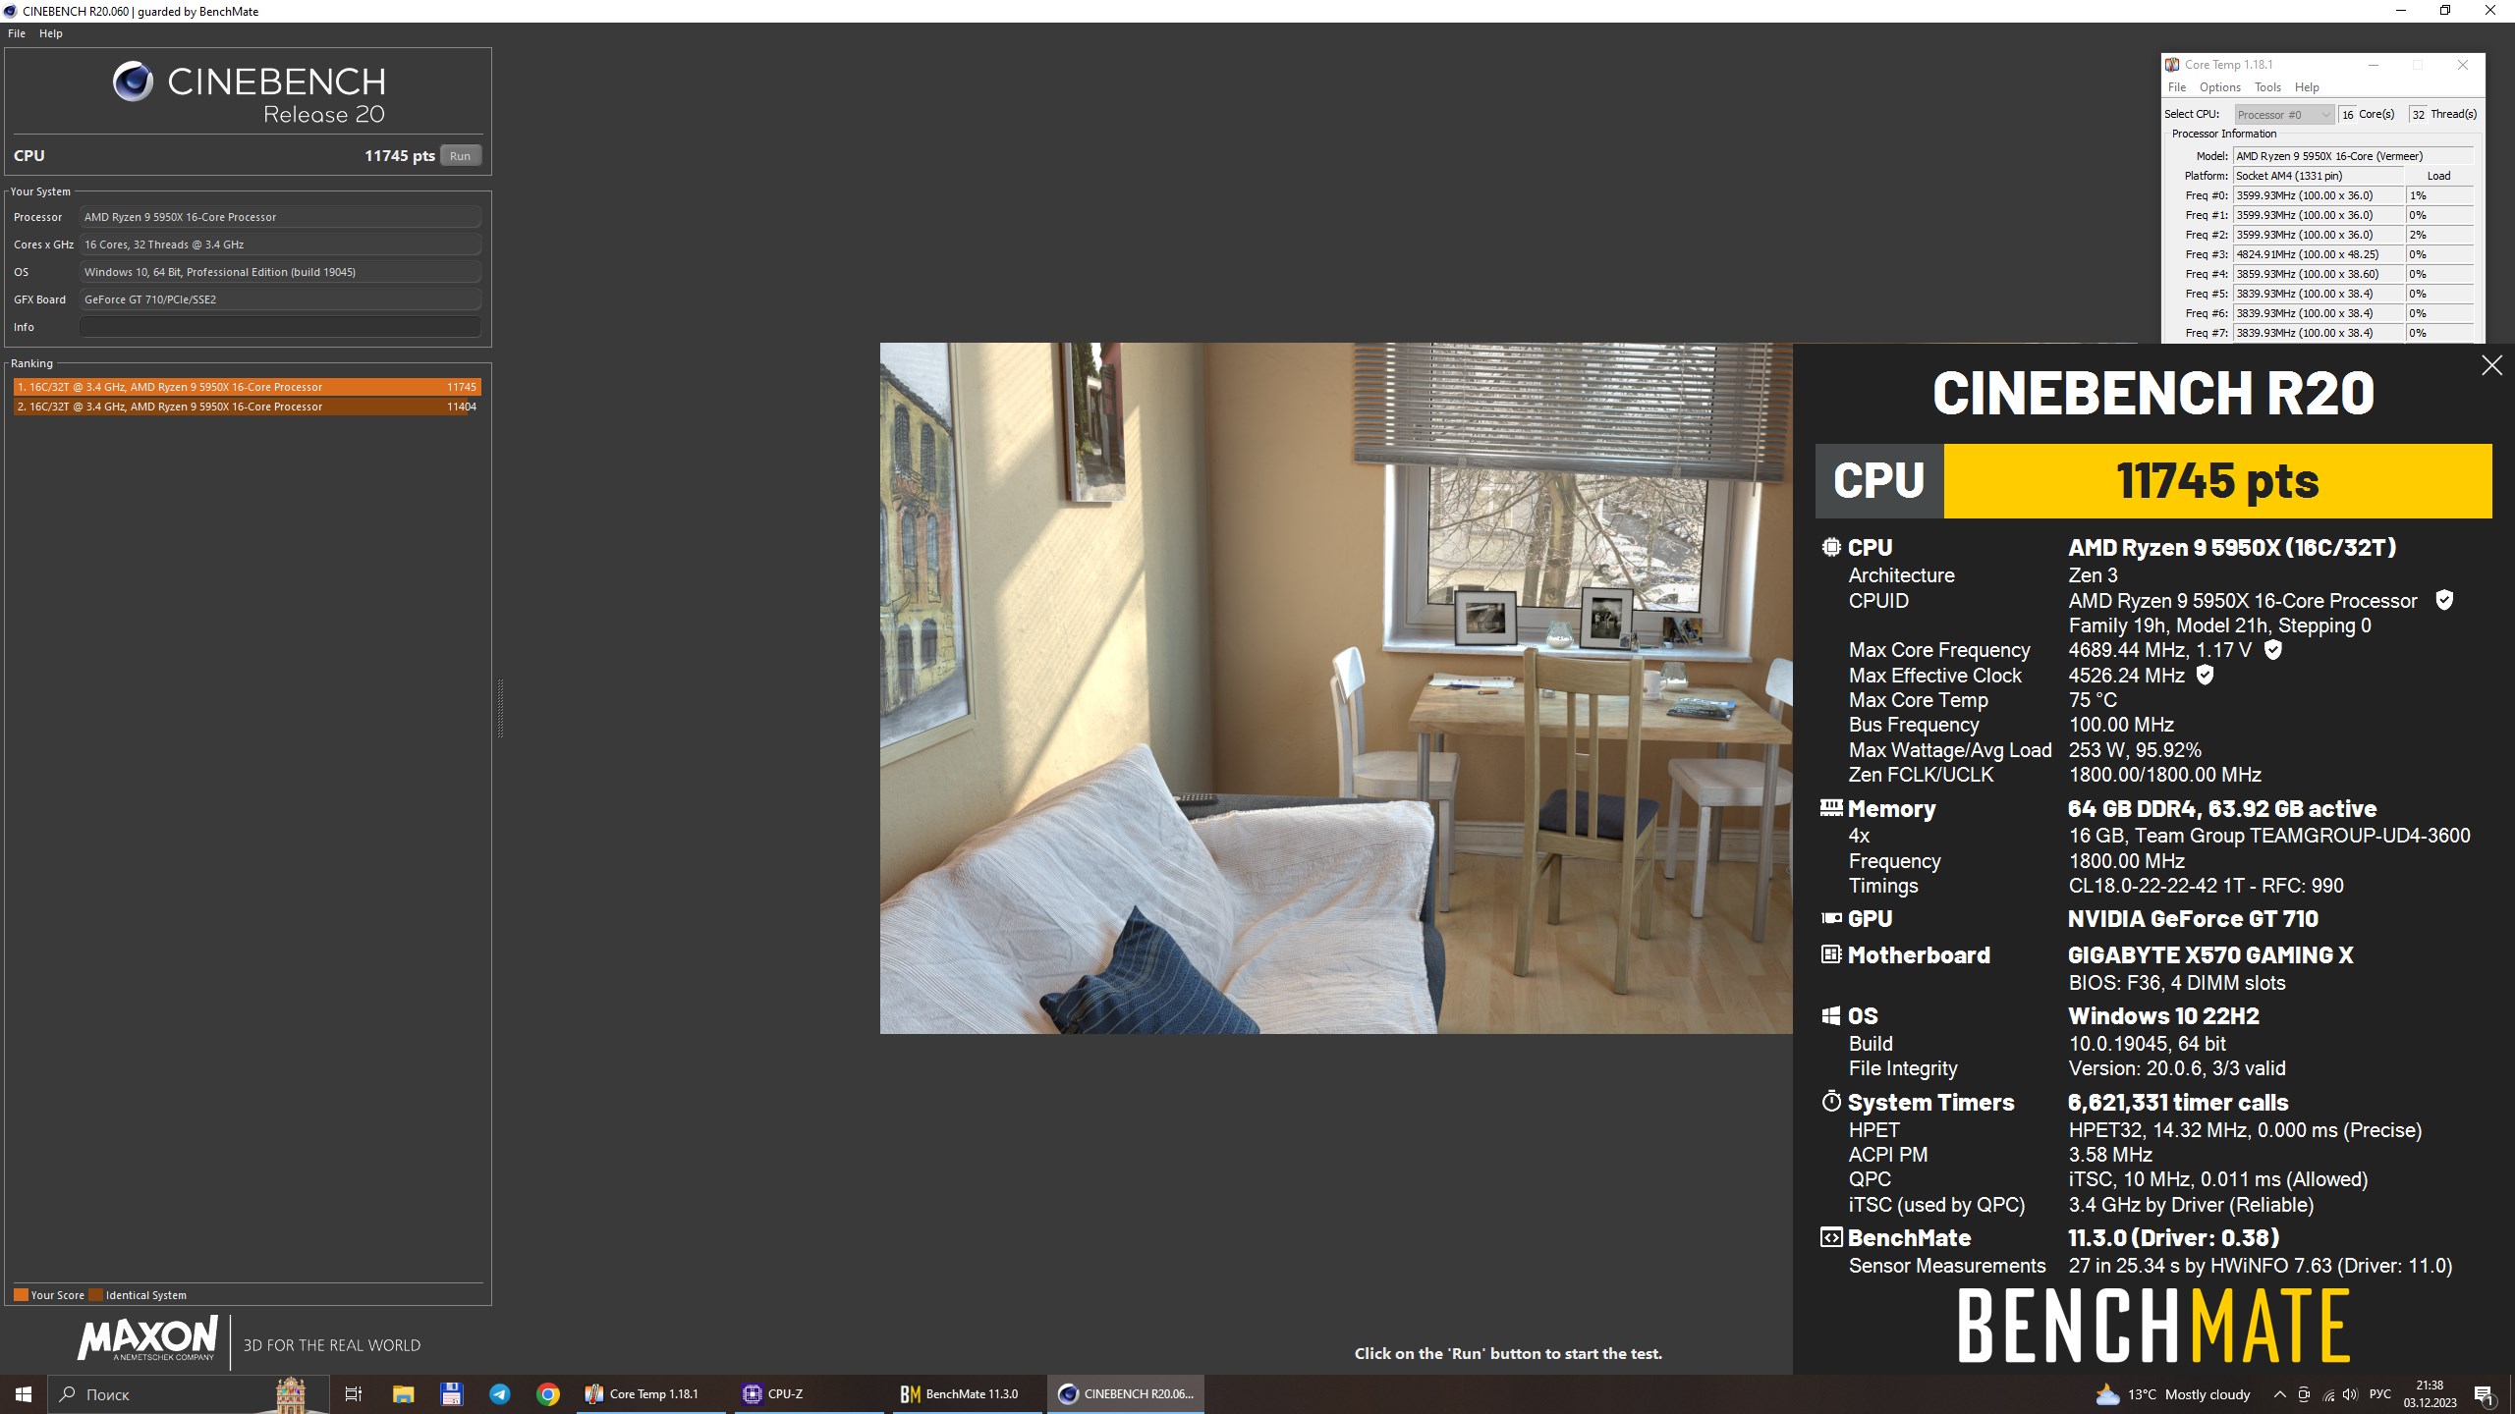Screen dimensions: 2515x1414
Task: Switch to BenchMate 11.3.0 taskbar button
Action: [x=969, y=1394]
